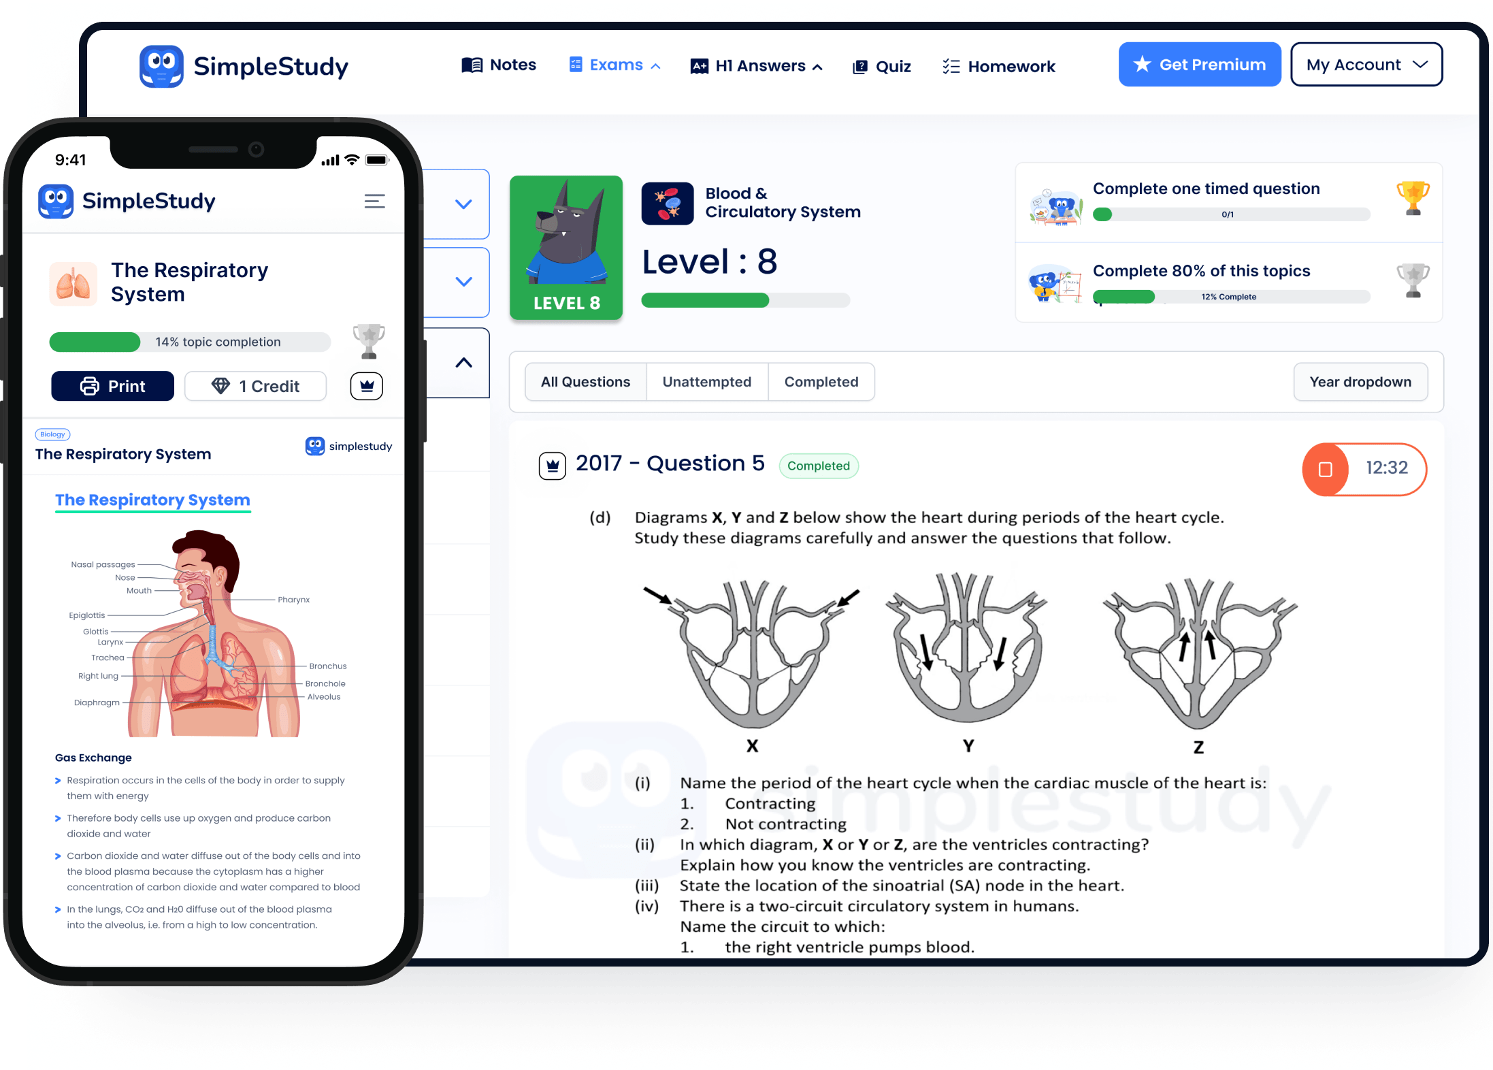Click the SimpleStudy logo in the desktop header

pyautogui.click(x=244, y=66)
